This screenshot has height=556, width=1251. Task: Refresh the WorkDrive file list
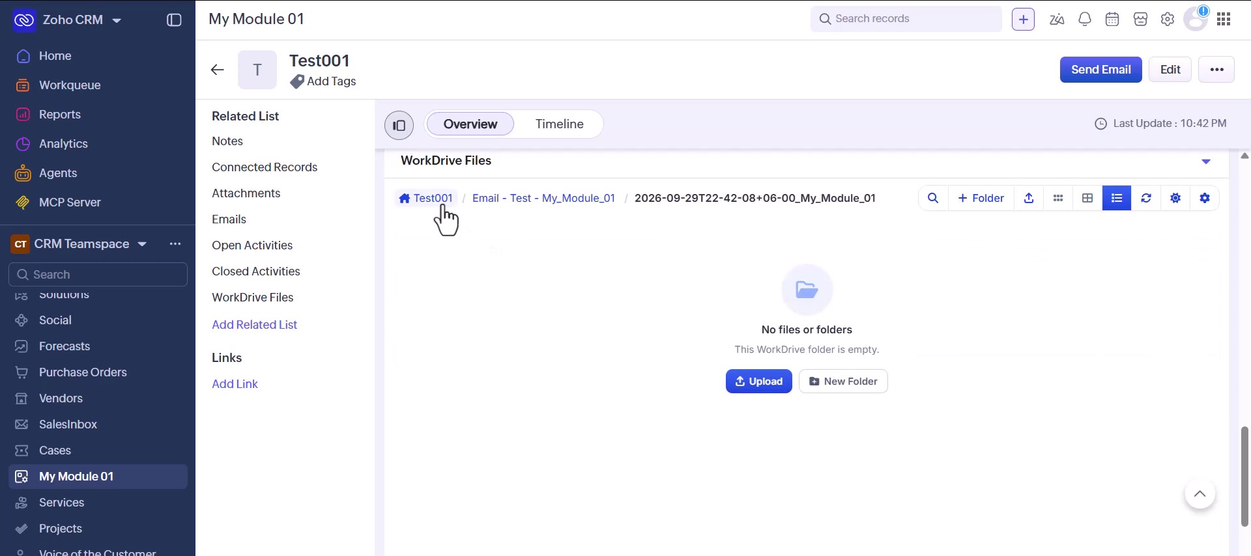(x=1146, y=198)
